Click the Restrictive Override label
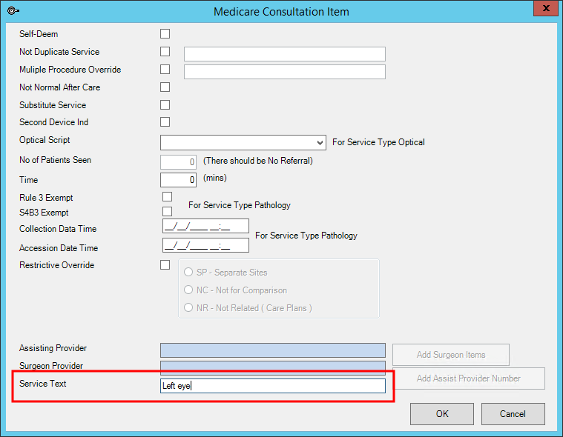The height and width of the screenshot is (437, 563). (x=56, y=265)
